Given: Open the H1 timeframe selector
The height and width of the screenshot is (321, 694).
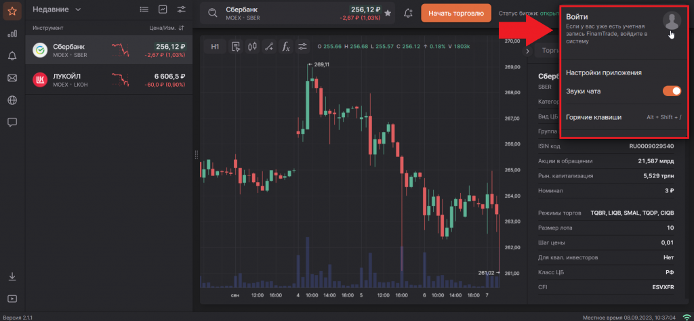Looking at the screenshot, I should (x=215, y=47).
